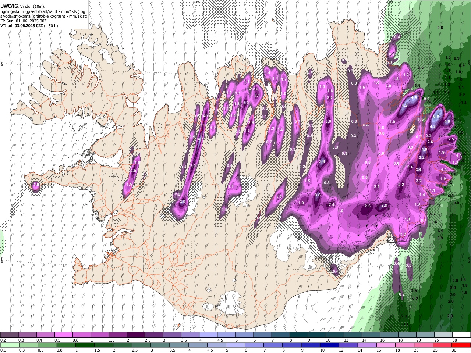Select the pink lower swatch starting at 18

click(404, 345)
